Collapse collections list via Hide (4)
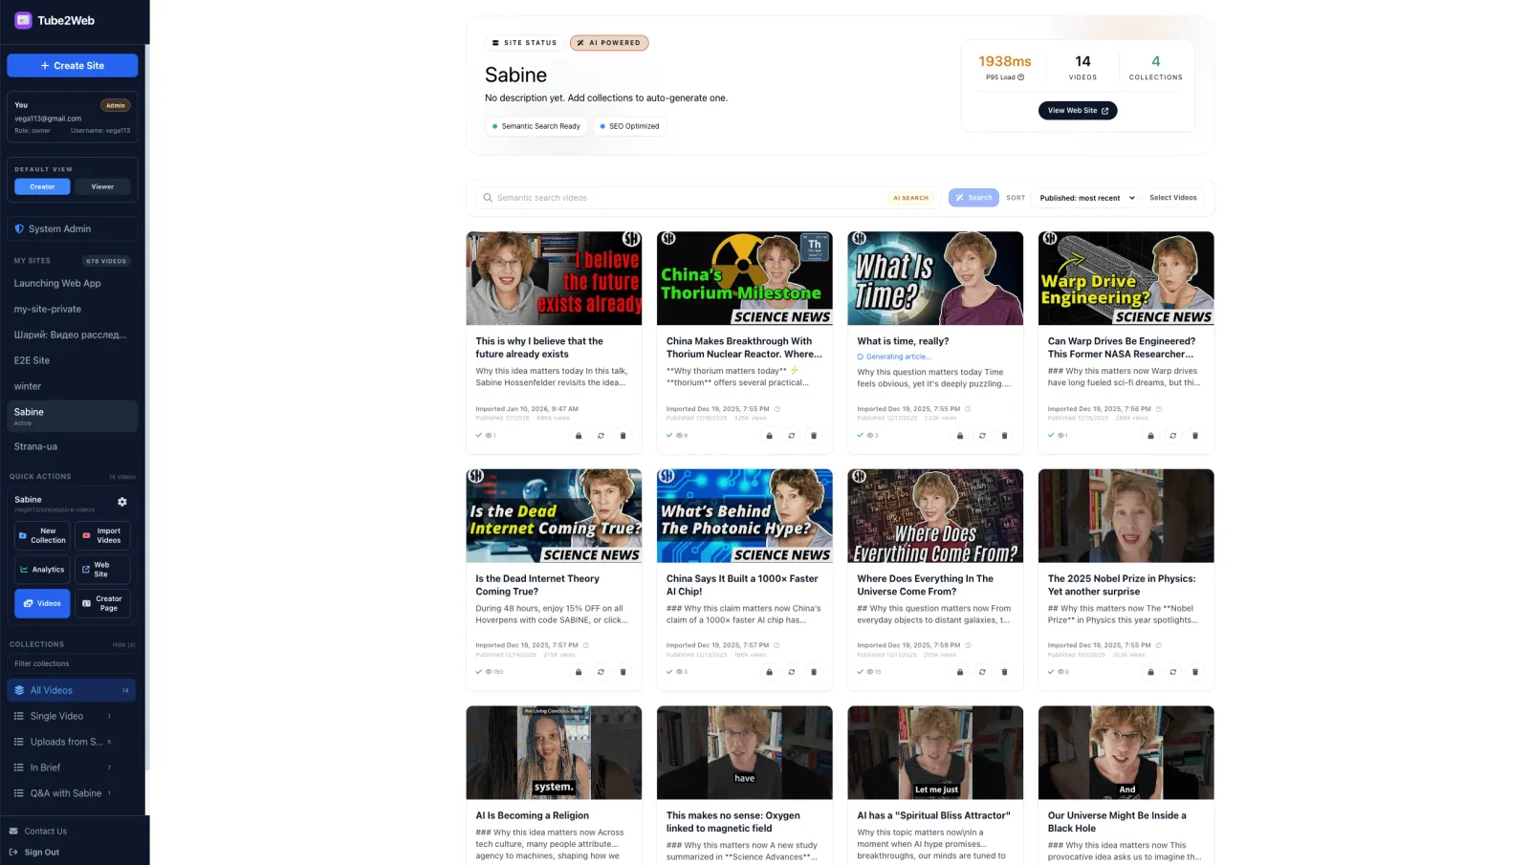This screenshot has height=865, width=1530. (123, 645)
